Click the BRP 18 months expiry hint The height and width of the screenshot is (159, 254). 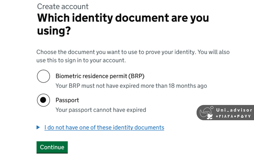pyautogui.click(x=131, y=86)
